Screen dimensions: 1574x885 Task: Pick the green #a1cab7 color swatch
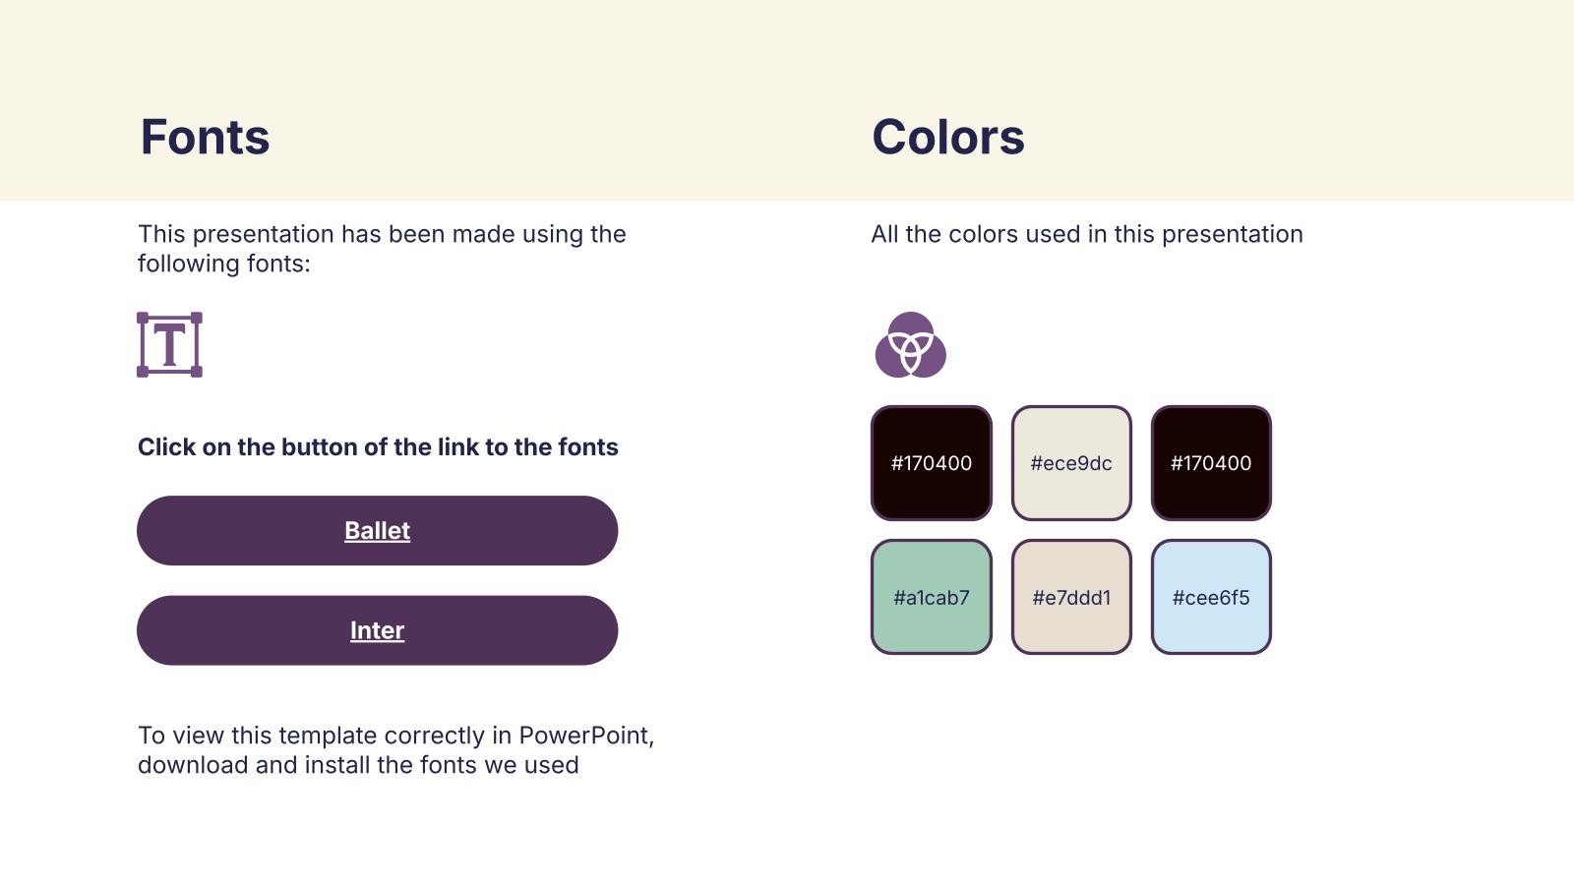point(931,597)
